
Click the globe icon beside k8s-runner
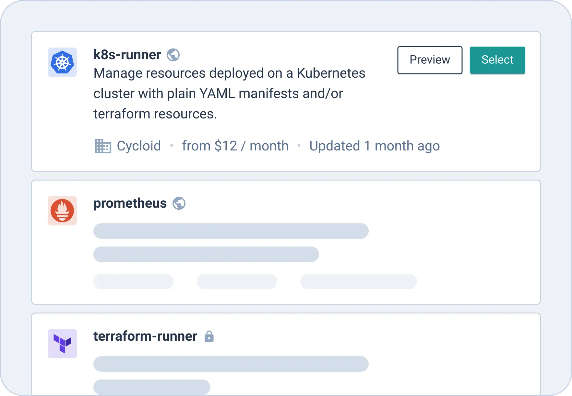pyautogui.click(x=173, y=55)
